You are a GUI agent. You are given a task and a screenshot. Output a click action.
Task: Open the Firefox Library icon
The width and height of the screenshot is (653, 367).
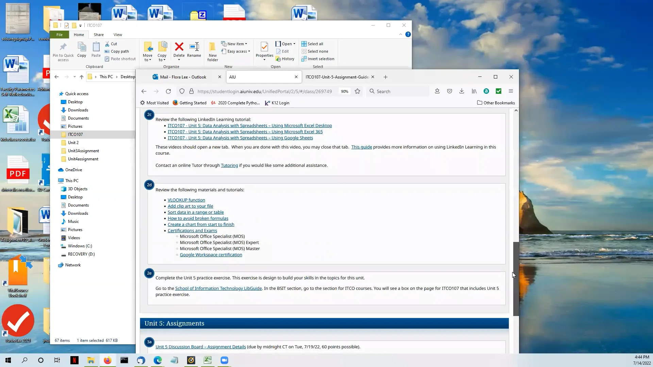tap(474, 91)
